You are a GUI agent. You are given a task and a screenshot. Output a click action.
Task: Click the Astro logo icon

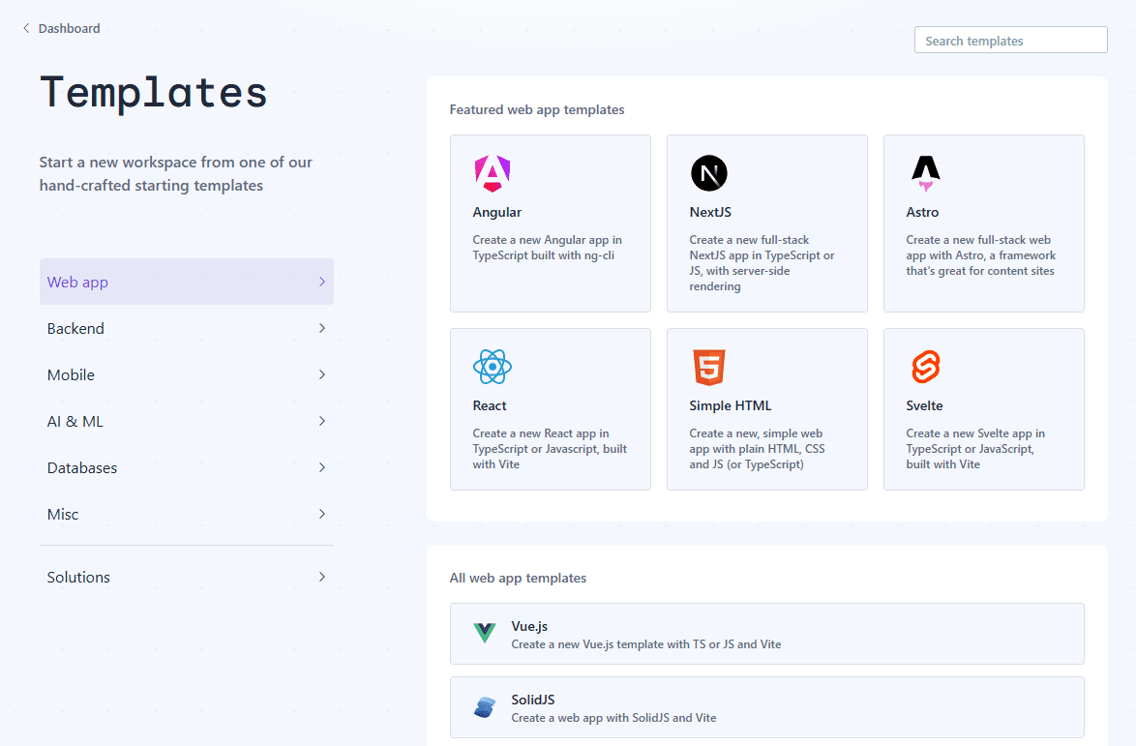(x=925, y=173)
